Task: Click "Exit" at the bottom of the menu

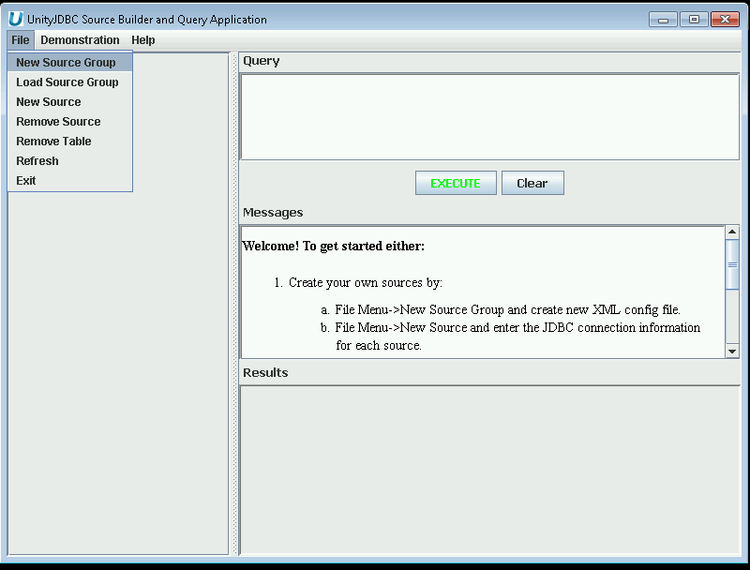Action: pyautogui.click(x=25, y=180)
